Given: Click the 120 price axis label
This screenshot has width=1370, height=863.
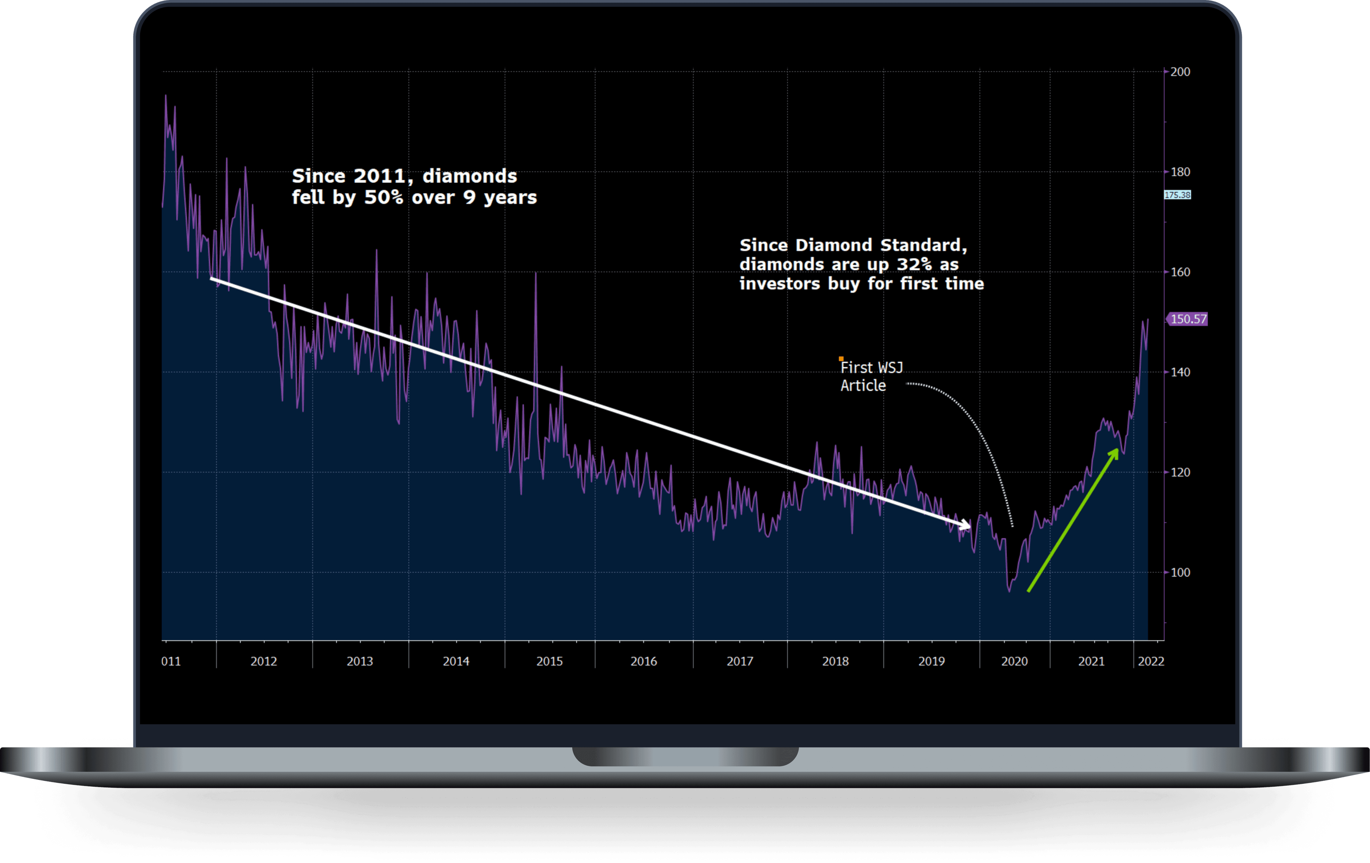Looking at the screenshot, I should coord(1180,472).
